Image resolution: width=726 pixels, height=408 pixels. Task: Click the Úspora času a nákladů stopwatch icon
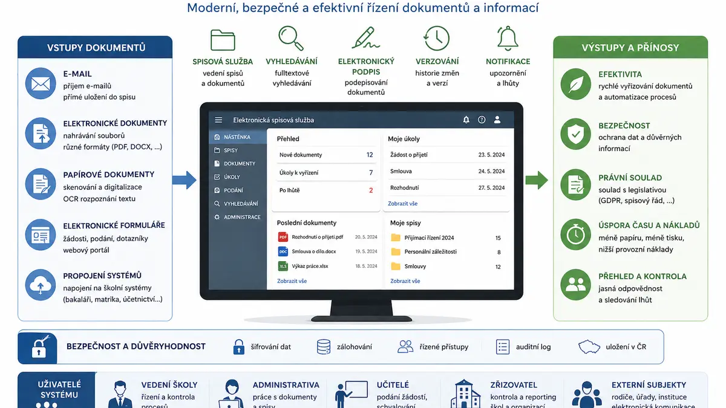[x=576, y=234]
